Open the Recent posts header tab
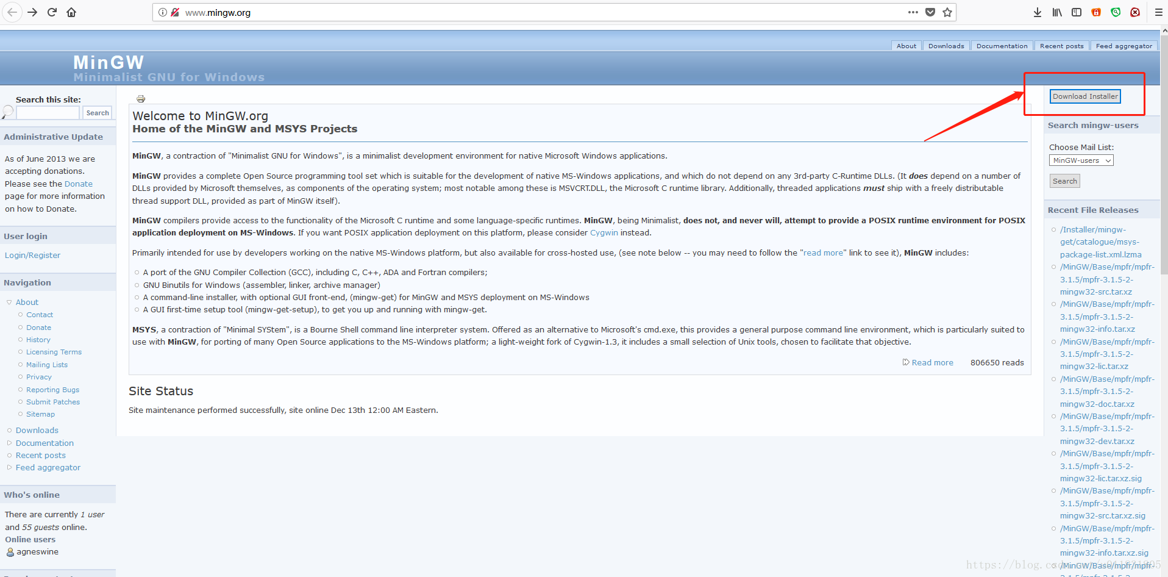 click(1061, 46)
